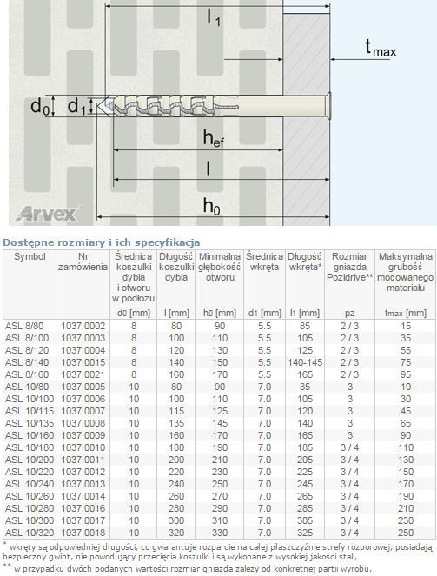Click the Nr zamówienia column header
The width and height of the screenshot is (437, 576).
point(83,262)
